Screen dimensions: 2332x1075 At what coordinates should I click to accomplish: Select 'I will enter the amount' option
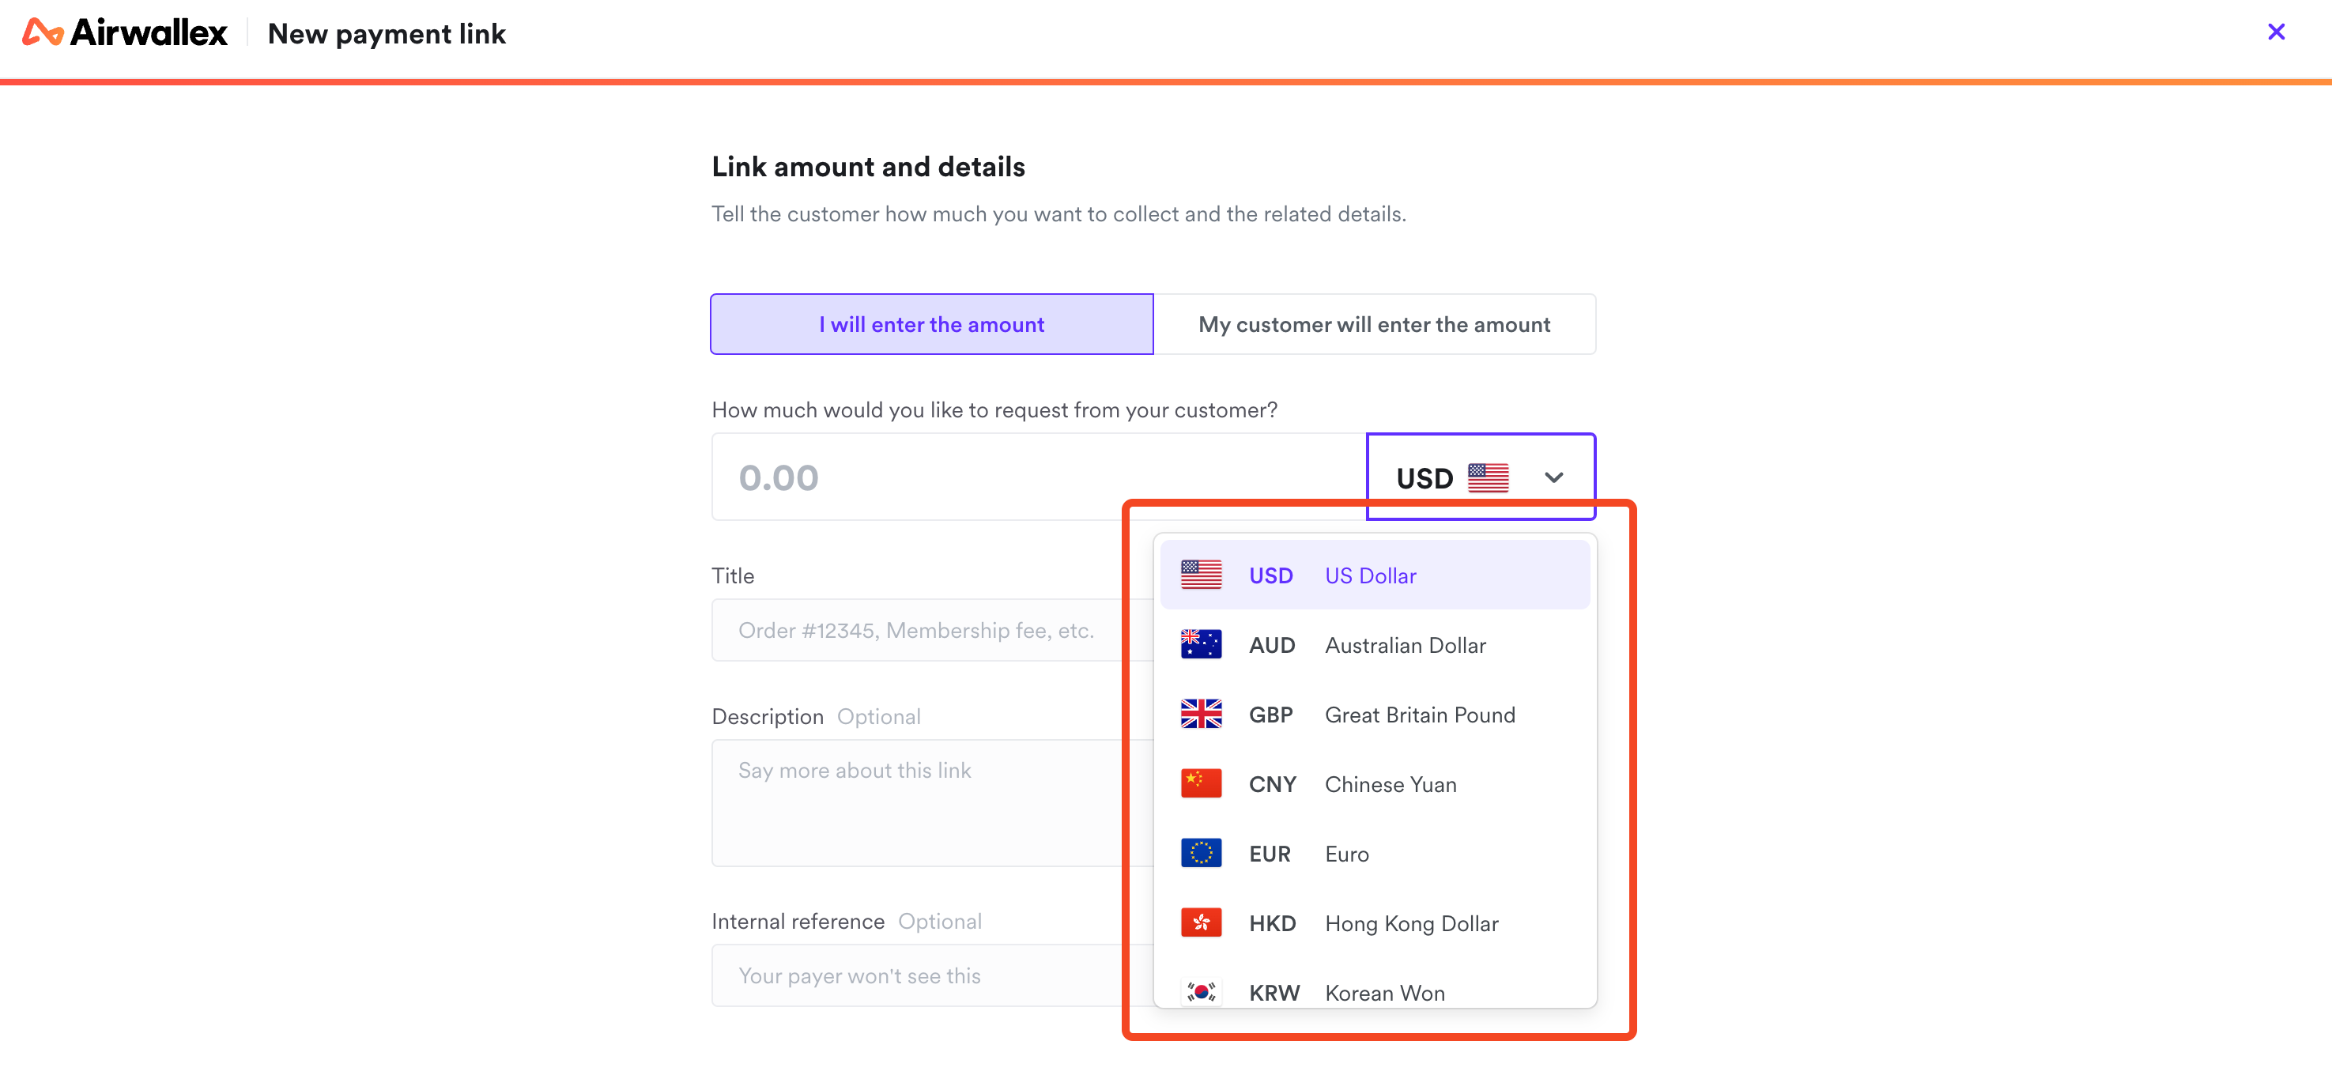[x=931, y=324]
